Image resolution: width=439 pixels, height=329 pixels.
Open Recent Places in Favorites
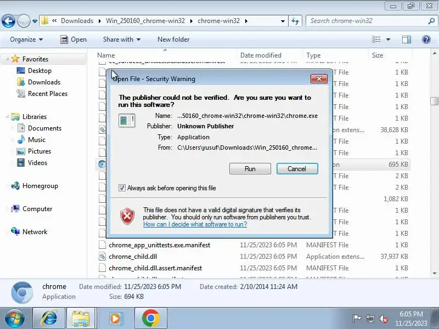48,93
